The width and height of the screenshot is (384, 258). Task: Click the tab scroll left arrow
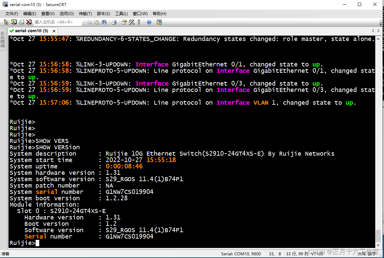pyautogui.click(x=373, y=31)
